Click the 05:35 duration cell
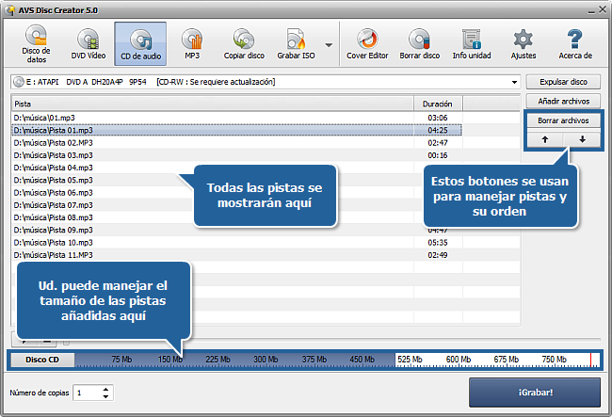This screenshot has height=417, width=612. [438, 243]
